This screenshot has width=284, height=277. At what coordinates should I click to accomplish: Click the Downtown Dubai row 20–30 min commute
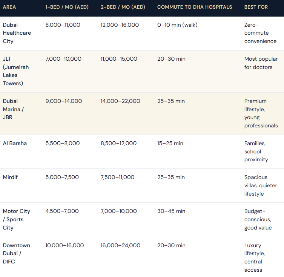[x=171, y=245]
